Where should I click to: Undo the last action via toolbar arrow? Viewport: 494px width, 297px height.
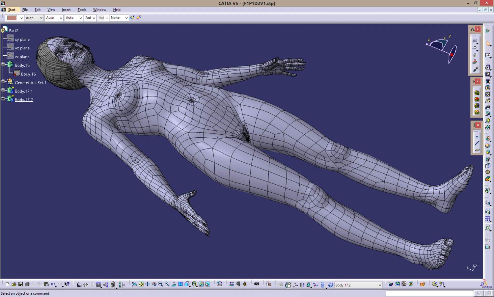[53, 284]
